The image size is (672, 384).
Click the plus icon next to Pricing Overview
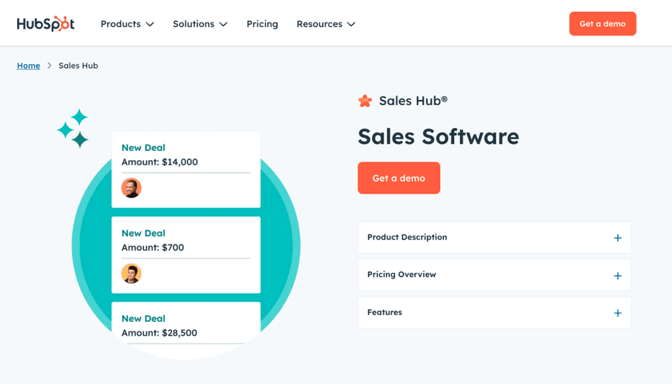[617, 275]
